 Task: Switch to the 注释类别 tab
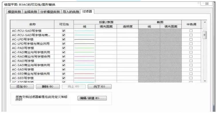[30, 12]
